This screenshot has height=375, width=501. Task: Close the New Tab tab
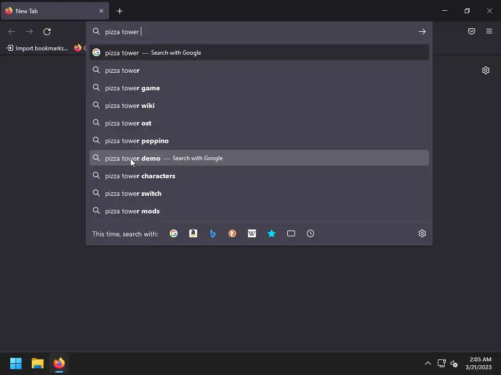[101, 11]
